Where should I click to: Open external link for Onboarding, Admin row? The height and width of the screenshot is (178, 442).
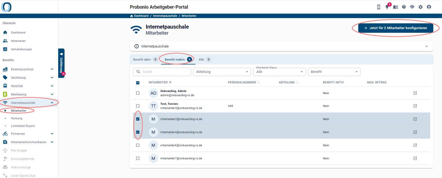click(415, 93)
